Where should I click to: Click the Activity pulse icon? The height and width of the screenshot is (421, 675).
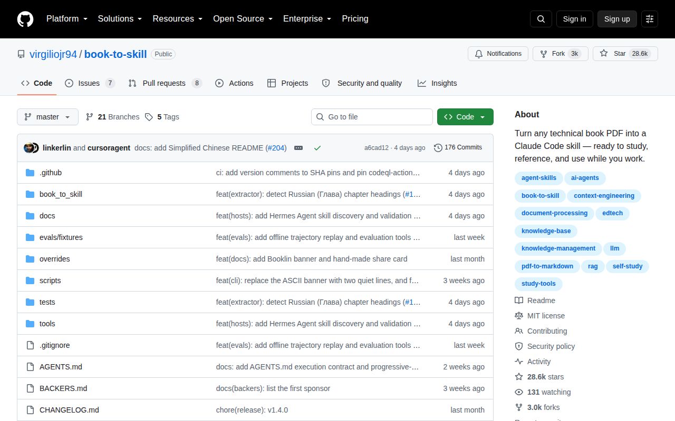point(519,362)
